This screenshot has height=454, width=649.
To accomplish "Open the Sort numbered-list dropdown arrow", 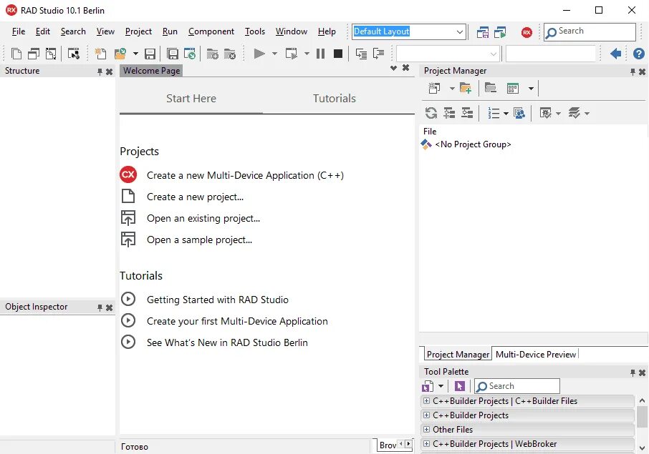I will [x=506, y=113].
